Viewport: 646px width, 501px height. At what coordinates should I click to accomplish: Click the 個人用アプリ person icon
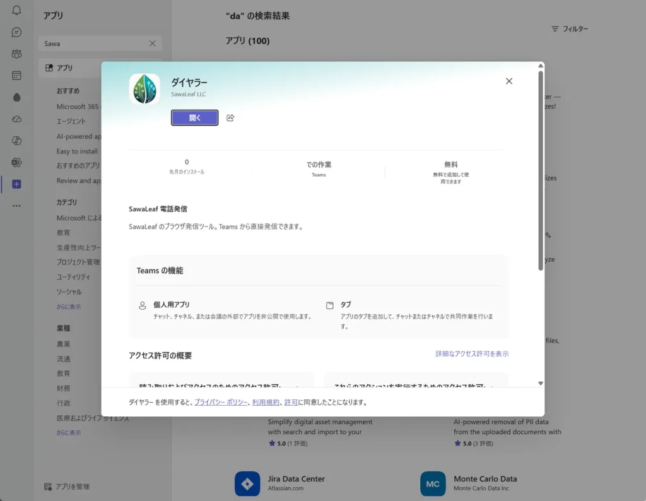click(x=142, y=305)
